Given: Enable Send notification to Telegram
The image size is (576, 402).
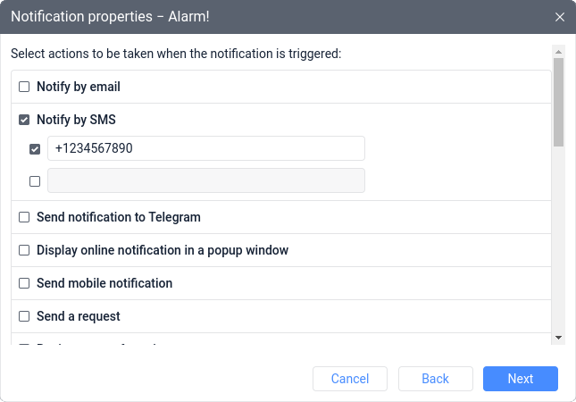Looking at the screenshot, I should [24, 217].
